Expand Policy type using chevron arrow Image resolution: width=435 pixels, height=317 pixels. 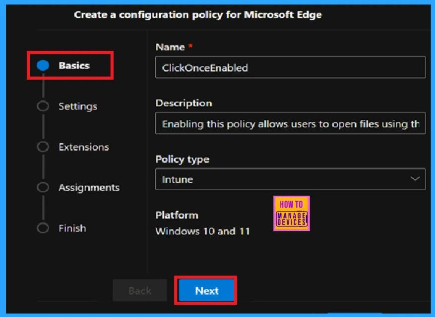point(415,179)
